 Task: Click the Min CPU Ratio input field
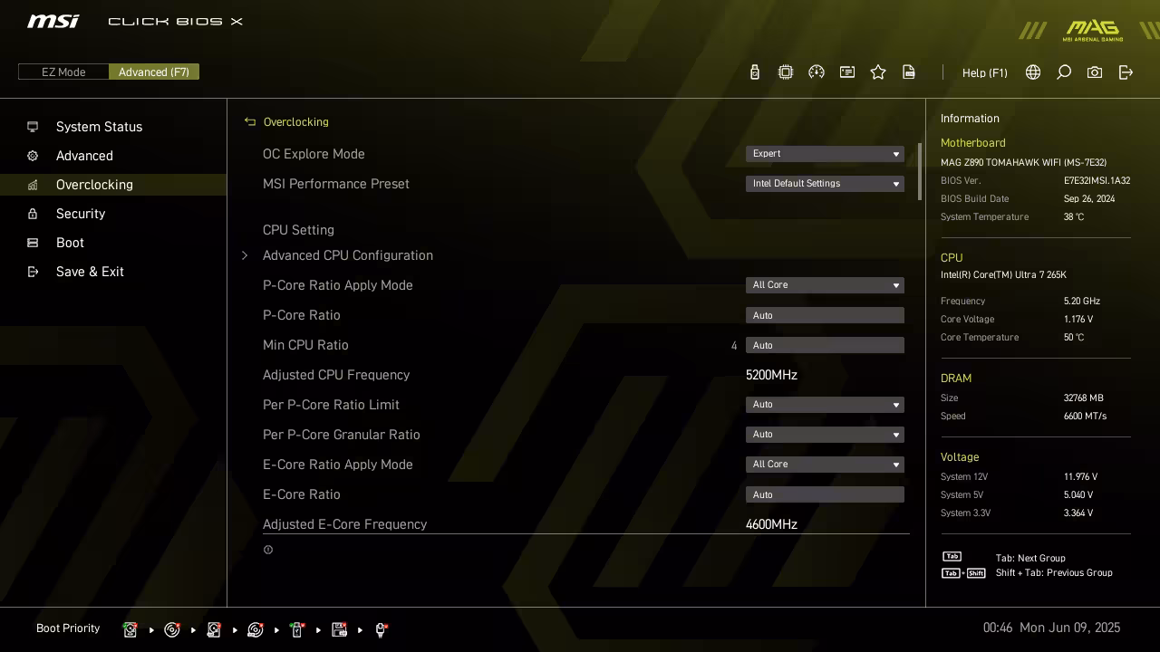point(825,345)
